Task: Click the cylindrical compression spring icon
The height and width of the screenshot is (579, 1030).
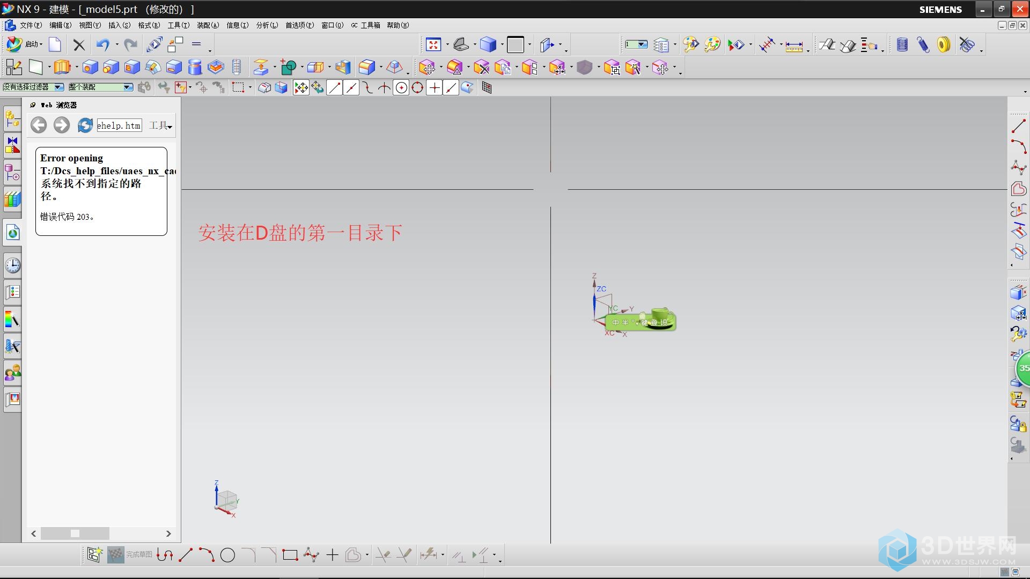Action: tap(902, 45)
